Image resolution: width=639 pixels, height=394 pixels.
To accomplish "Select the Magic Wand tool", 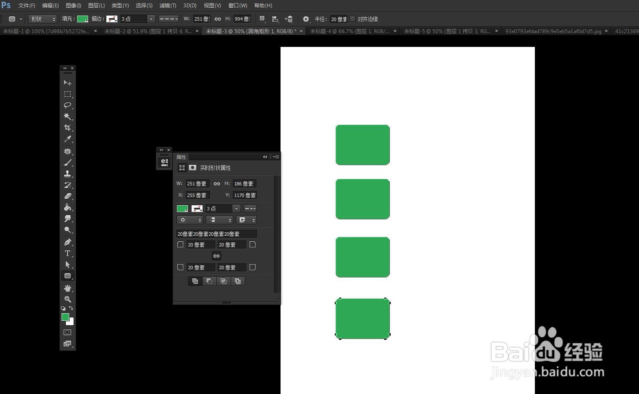I will pos(68,117).
